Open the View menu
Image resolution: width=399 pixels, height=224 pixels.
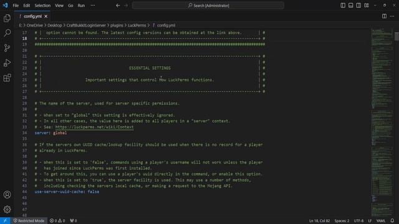click(x=59, y=6)
